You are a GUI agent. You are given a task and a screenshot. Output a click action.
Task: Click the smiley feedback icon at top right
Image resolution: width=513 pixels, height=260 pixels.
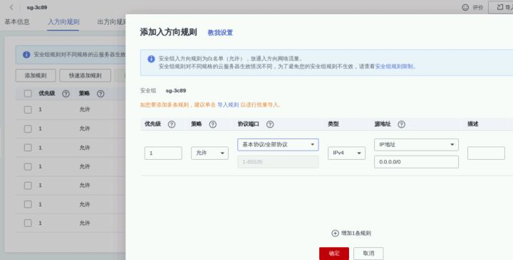click(x=465, y=7)
